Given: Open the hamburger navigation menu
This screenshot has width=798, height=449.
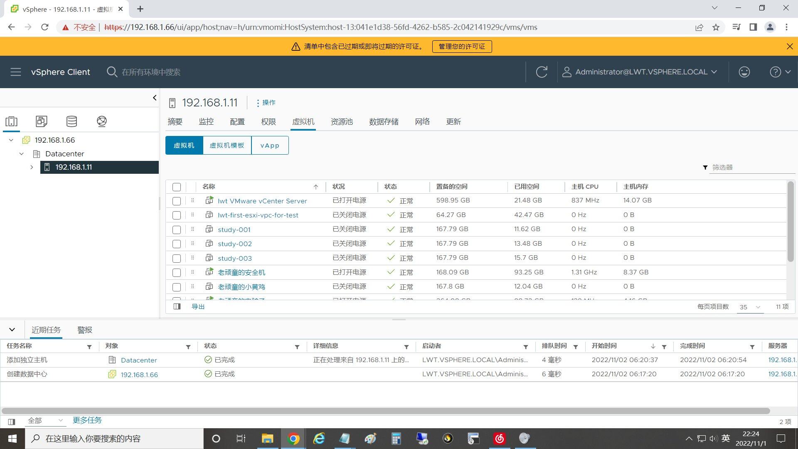Looking at the screenshot, I should point(16,72).
